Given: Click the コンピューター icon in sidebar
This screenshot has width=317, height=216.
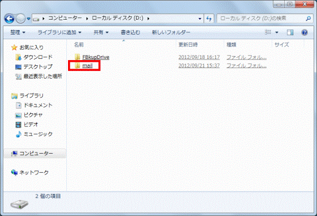Looking at the screenshot, I should click(14, 154).
